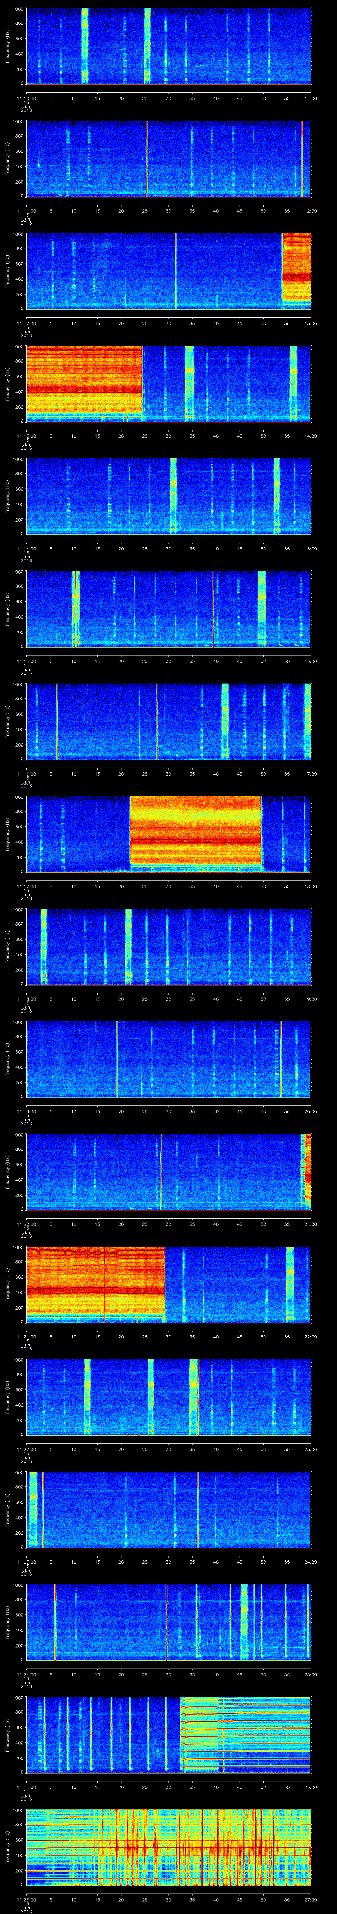The width and height of the screenshot is (337, 1914).
Task: Open the spectrogram panel starting at 11:15:00
Action: click(x=169, y=609)
